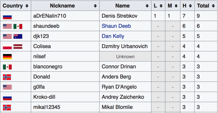Sort by M column arrows
The image size is (218, 113).
176,6
